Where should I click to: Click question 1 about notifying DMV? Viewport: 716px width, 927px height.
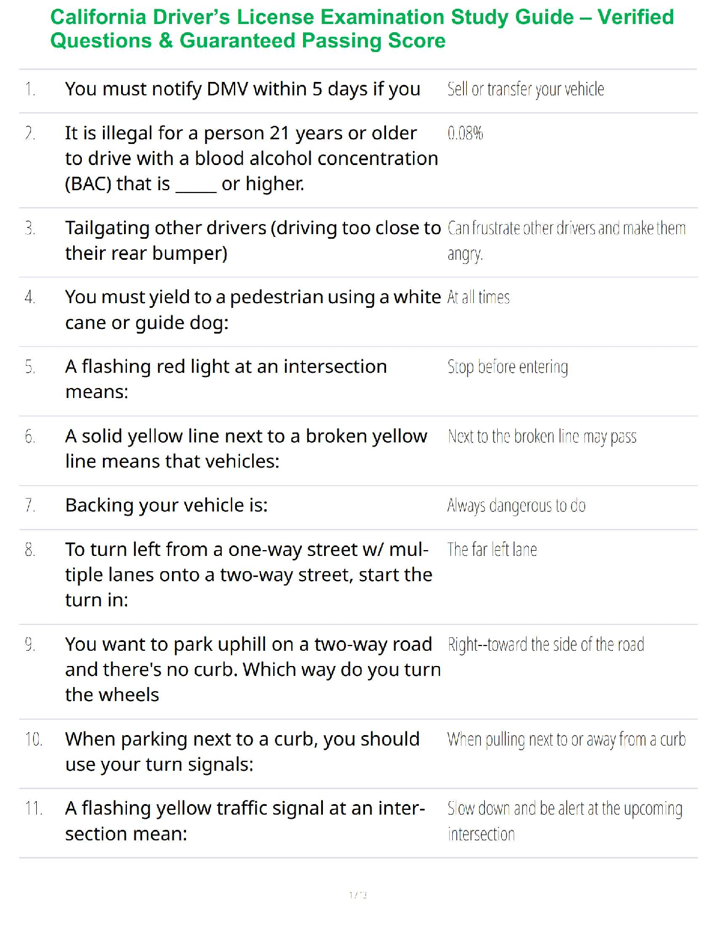click(x=242, y=89)
